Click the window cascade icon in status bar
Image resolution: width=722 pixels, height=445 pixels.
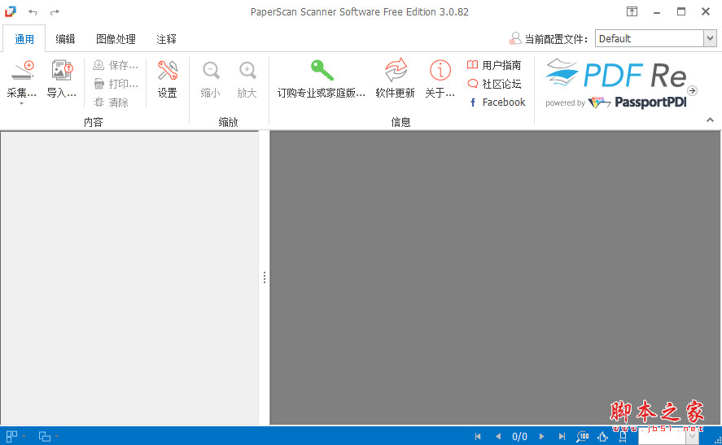point(45,436)
